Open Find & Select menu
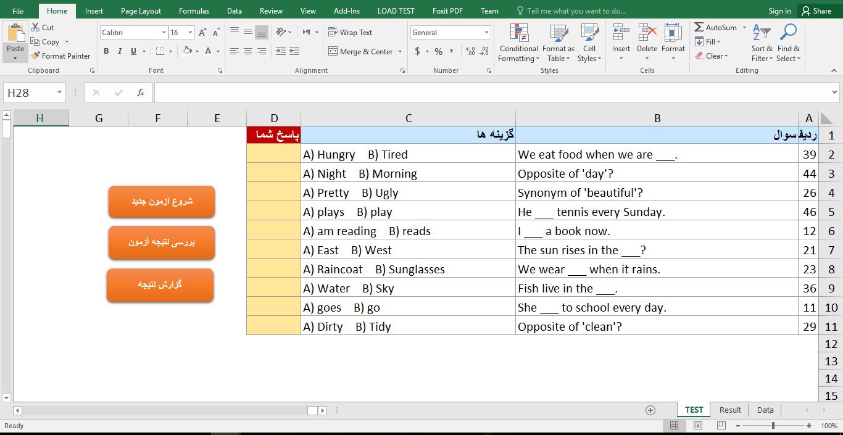Screen dimensions: 843x435 click(x=788, y=43)
